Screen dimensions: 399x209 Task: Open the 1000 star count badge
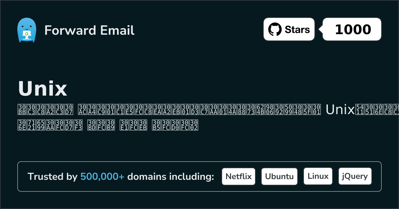point(352,30)
